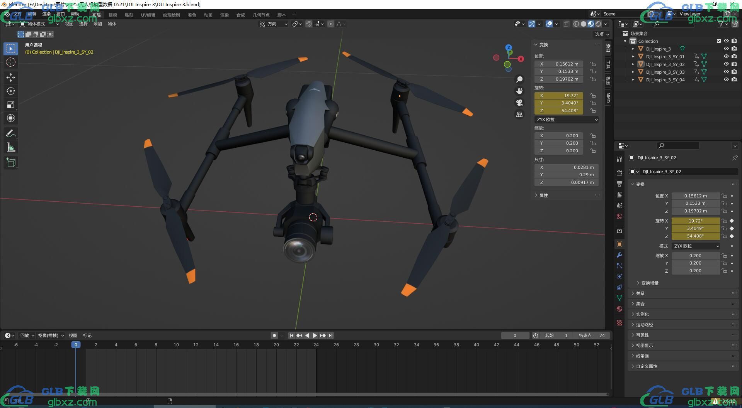
Task: Select the Move tool in toolbar
Action: click(x=11, y=78)
